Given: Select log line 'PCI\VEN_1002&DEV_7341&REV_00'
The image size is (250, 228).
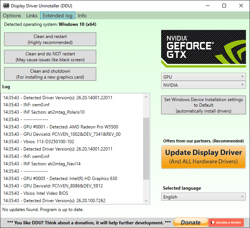Looking at the screenshot, I should tap(62, 134).
